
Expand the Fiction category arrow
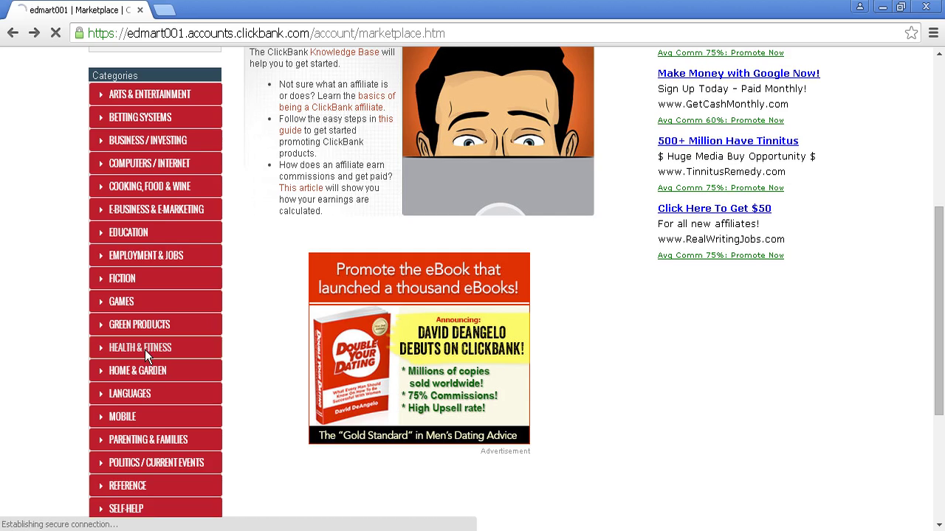(101, 278)
